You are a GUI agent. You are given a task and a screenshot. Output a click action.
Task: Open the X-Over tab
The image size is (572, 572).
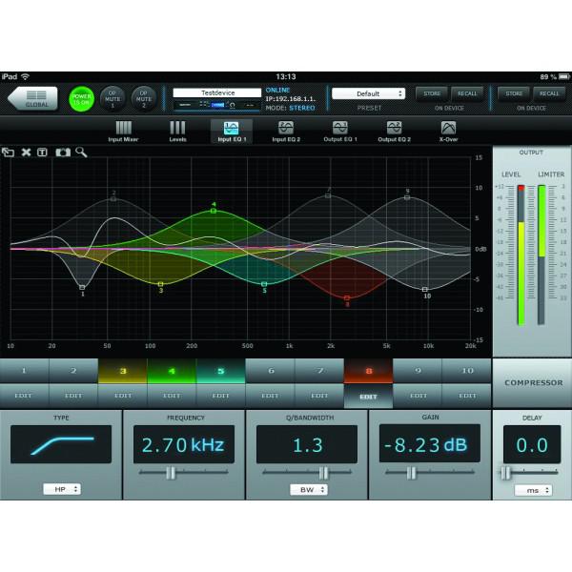click(448, 132)
